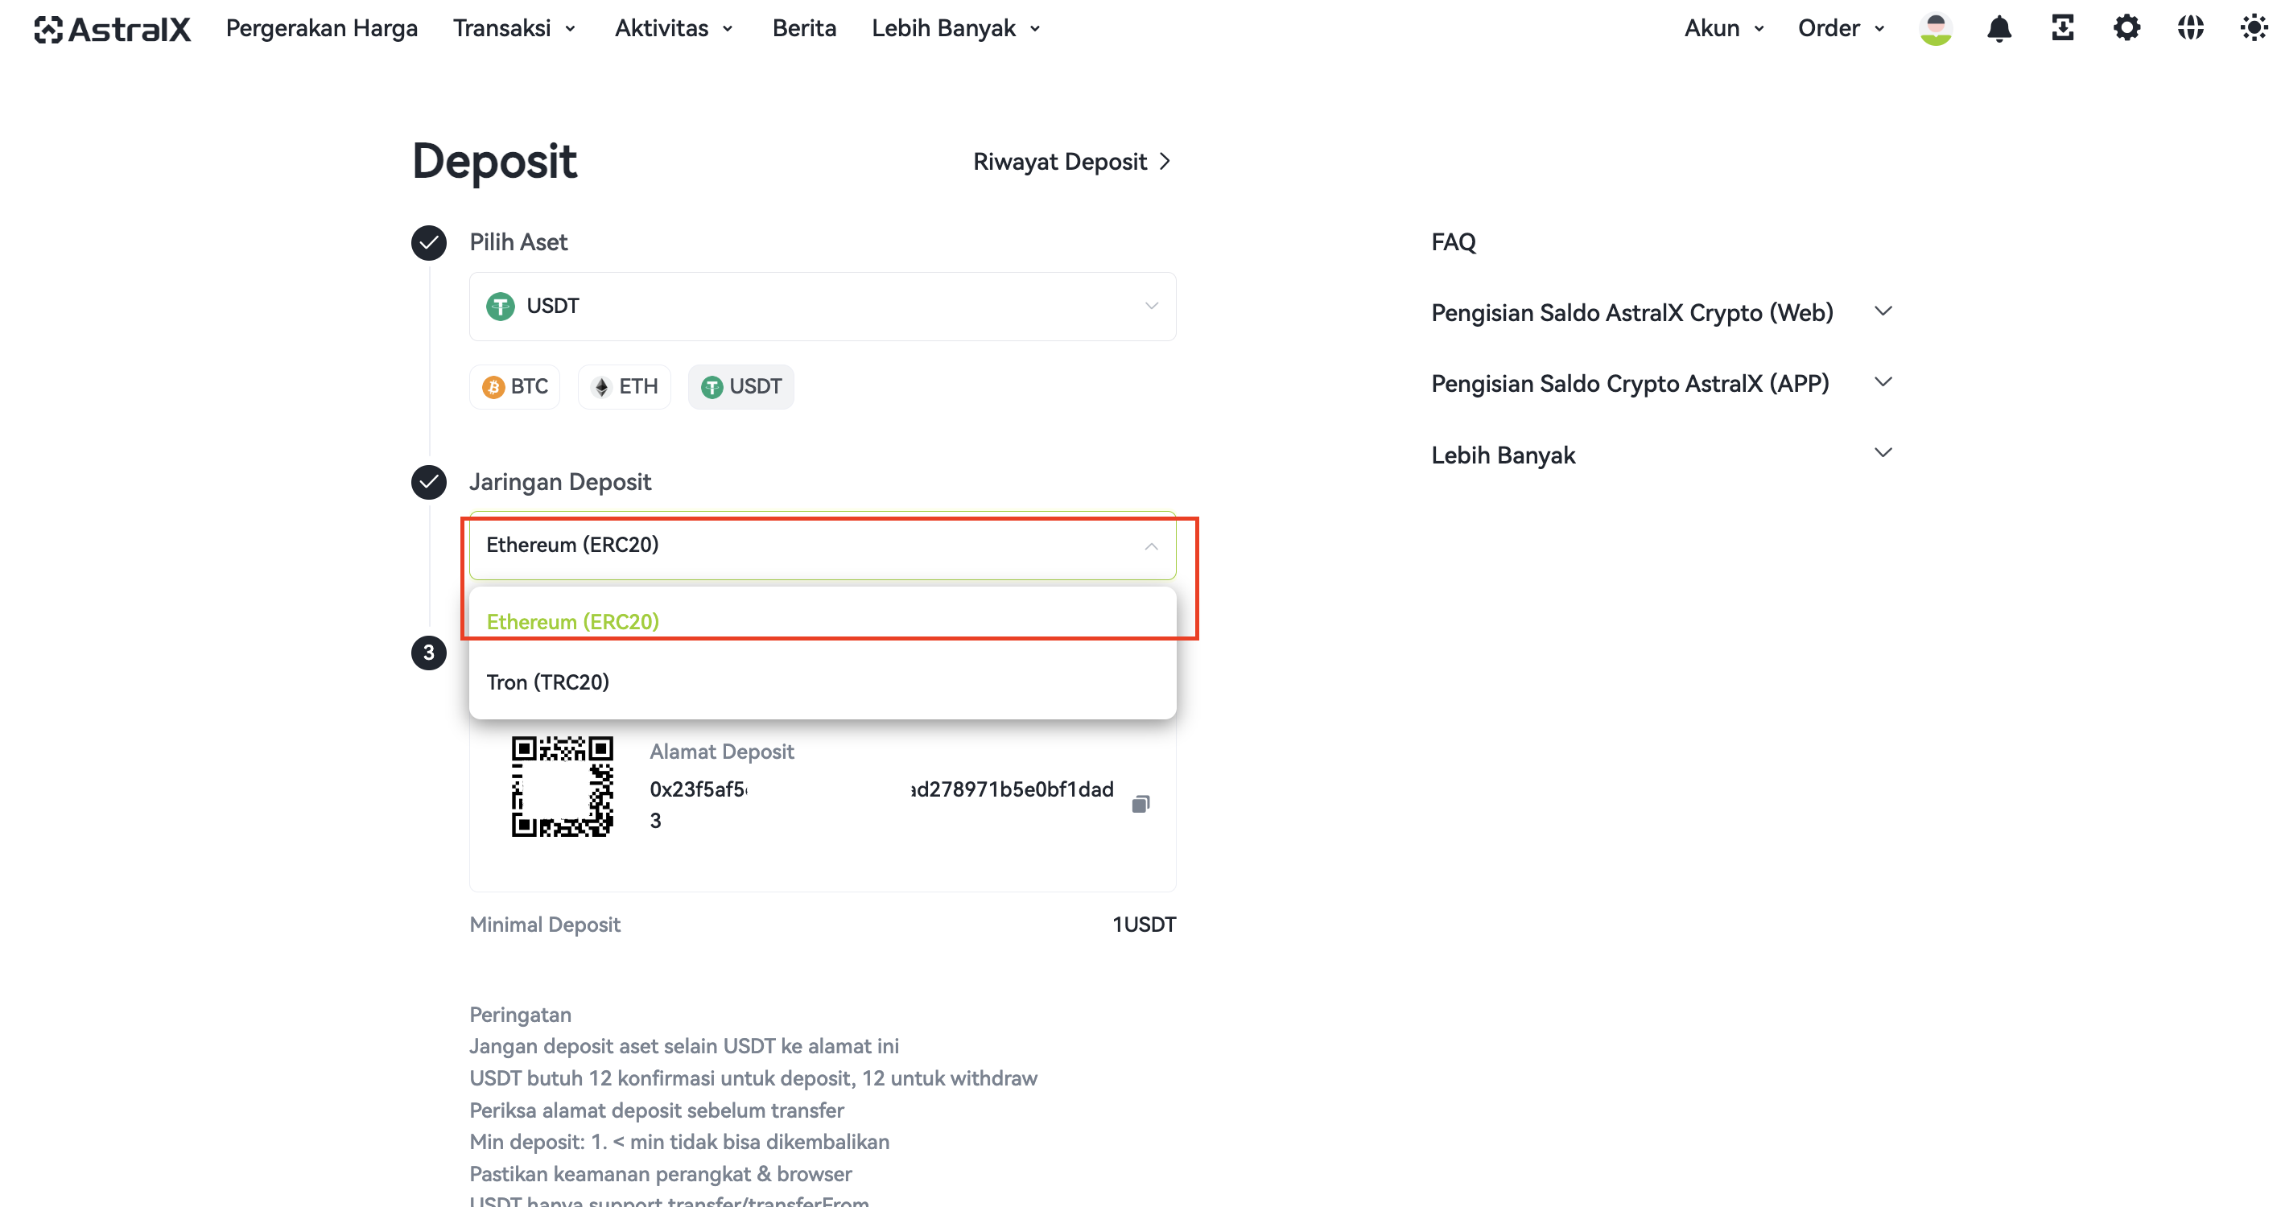Select the ETH quick asset chip
The height and width of the screenshot is (1207, 2281).
coord(625,387)
